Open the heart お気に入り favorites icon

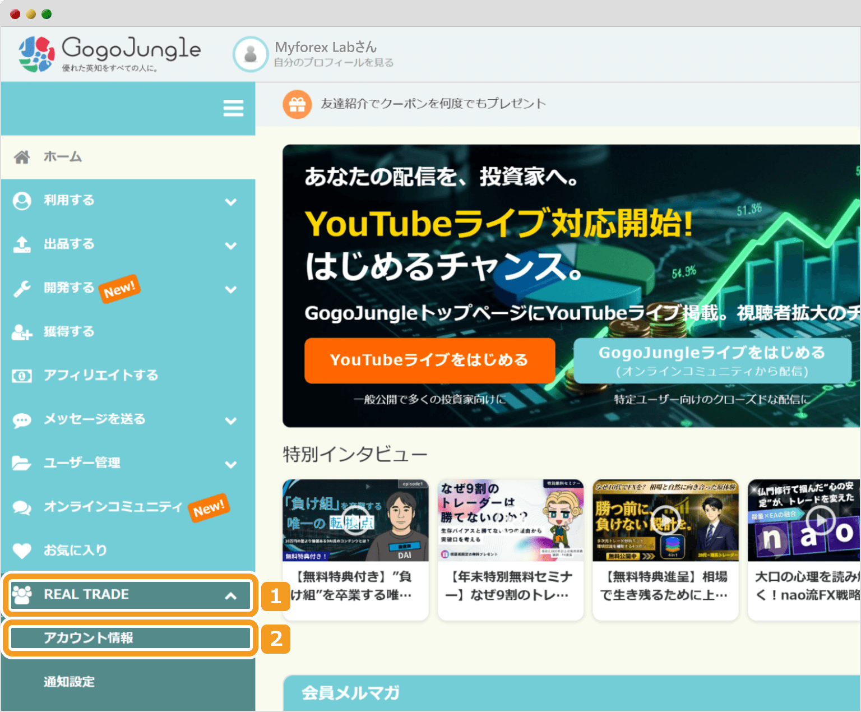click(x=22, y=551)
